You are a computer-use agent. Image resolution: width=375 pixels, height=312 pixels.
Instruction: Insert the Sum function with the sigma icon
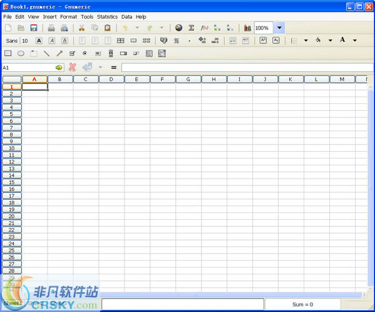(x=191, y=28)
